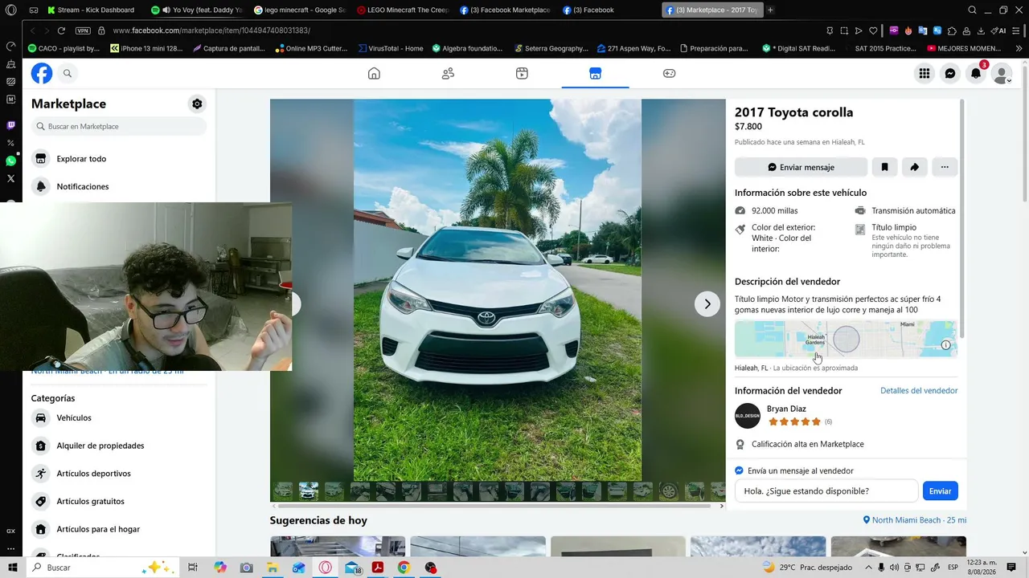
Task: Click the Buscar en Marketplace search field
Action: coord(119,126)
